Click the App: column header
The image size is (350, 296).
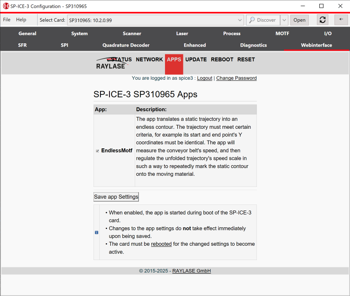click(100, 110)
